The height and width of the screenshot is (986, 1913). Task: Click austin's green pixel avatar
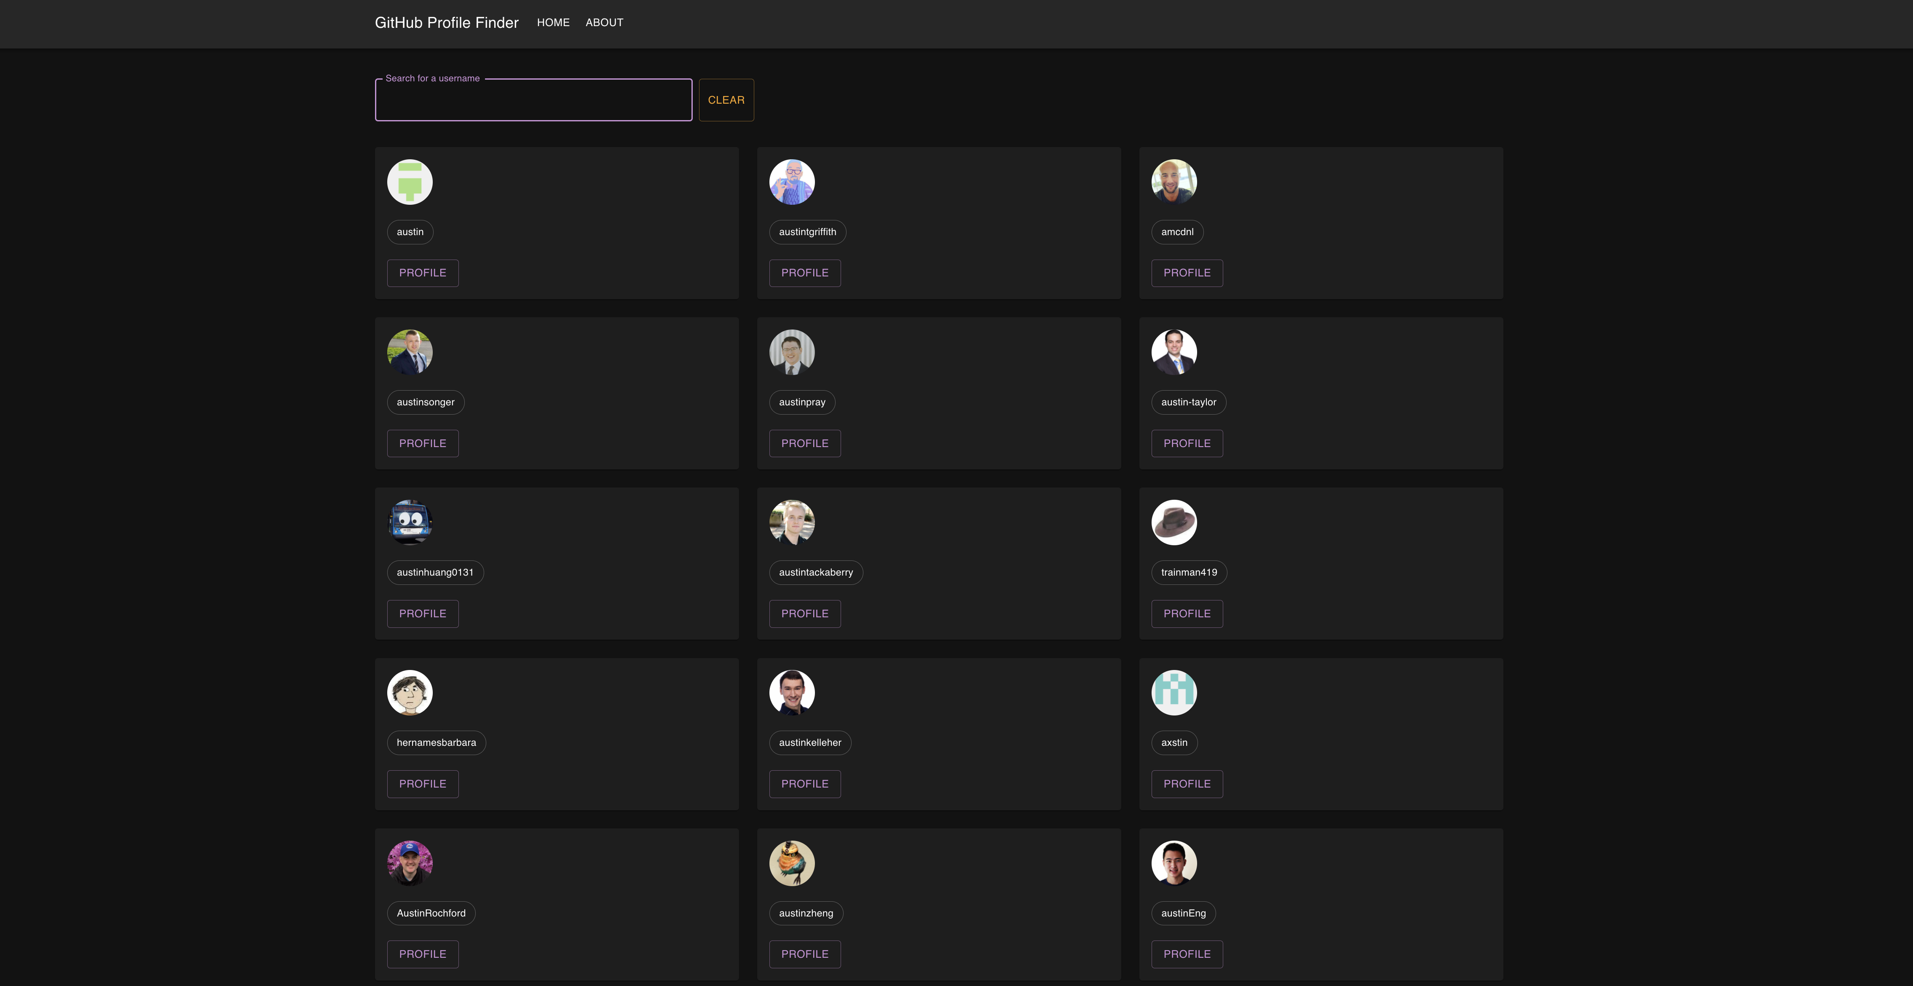[x=409, y=182]
